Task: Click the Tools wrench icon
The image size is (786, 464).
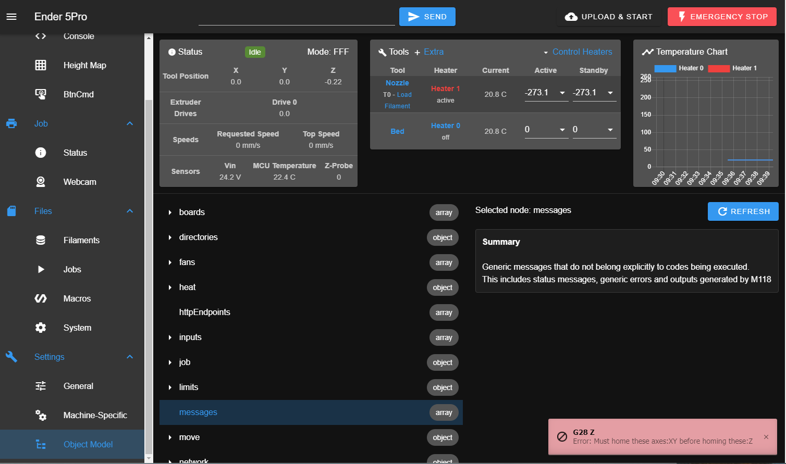Action: 383,52
